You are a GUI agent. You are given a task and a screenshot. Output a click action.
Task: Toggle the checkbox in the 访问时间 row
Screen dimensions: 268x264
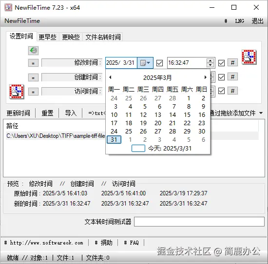tap(221, 91)
